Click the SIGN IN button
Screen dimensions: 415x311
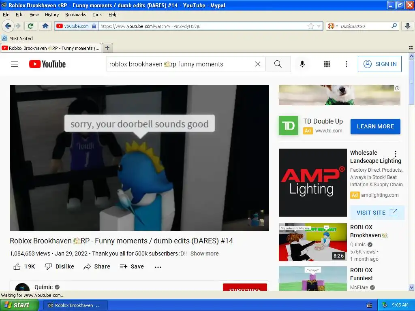[x=379, y=64]
